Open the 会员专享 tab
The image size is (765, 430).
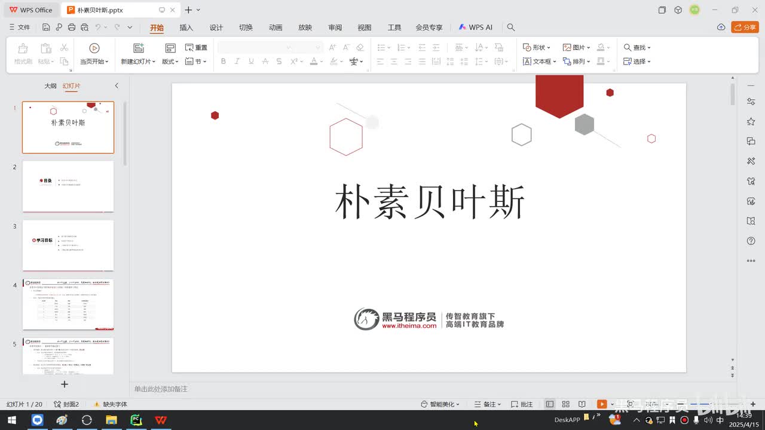tap(429, 27)
